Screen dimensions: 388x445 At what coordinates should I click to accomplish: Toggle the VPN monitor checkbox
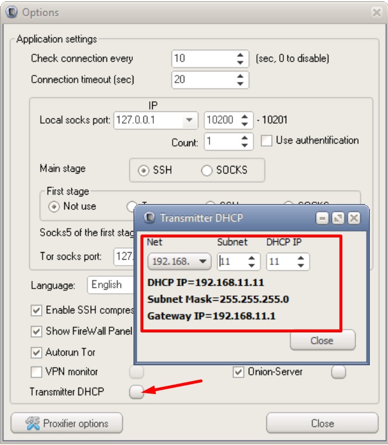(x=36, y=372)
